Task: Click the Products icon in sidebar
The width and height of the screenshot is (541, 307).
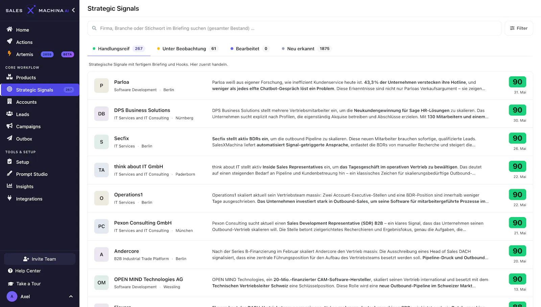Action: [x=9, y=77]
